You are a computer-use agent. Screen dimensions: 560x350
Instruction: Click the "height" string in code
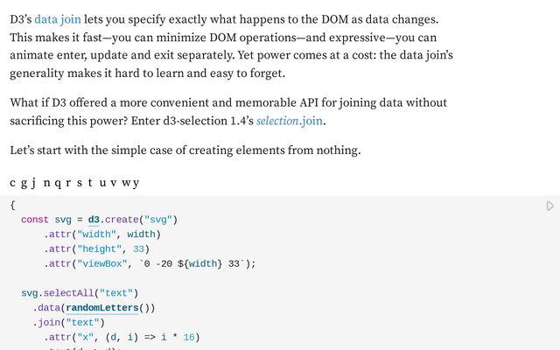[101, 248]
